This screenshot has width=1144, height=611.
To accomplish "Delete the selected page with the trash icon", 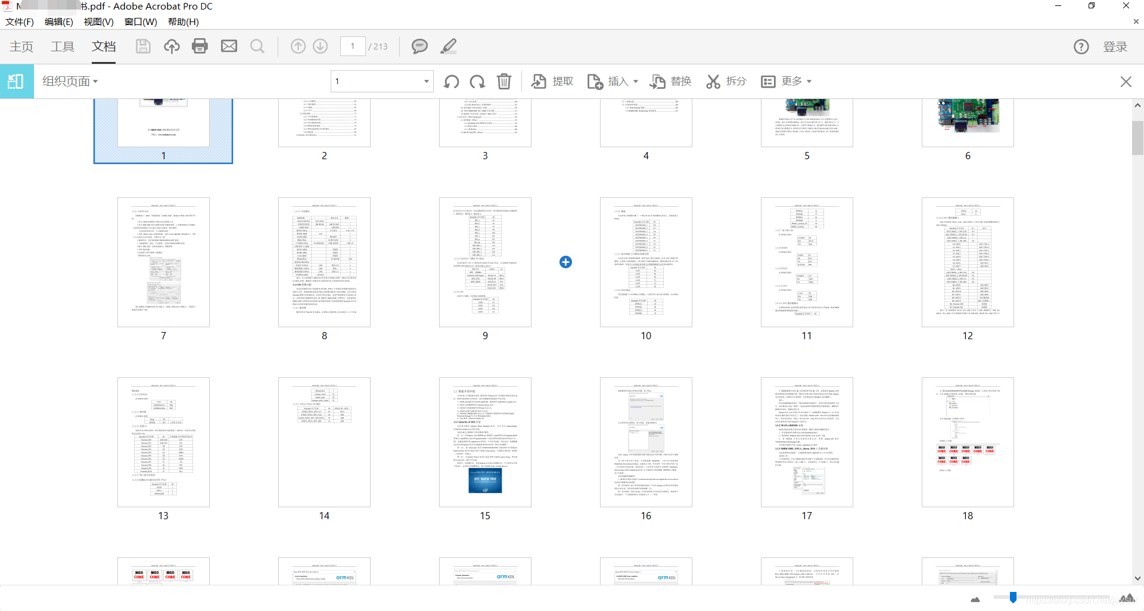I will (504, 82).
